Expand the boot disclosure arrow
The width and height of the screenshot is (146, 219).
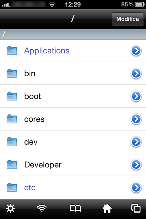[x=136, y=96]
